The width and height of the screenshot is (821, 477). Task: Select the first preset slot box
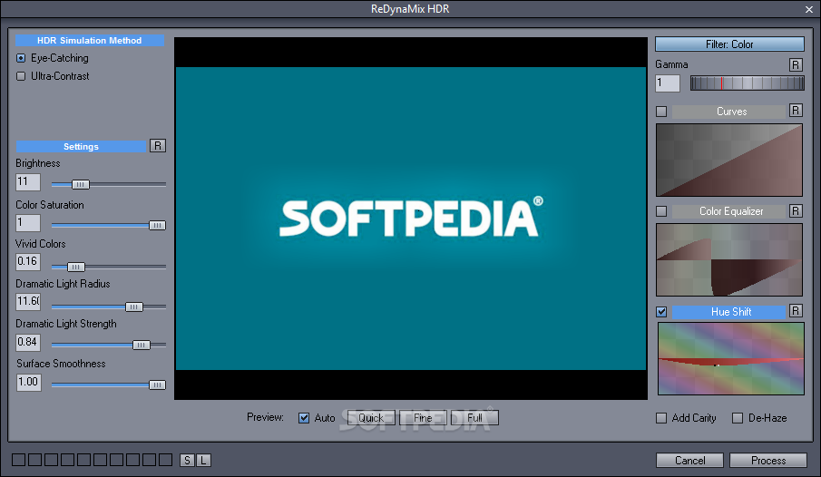point(18,460)
